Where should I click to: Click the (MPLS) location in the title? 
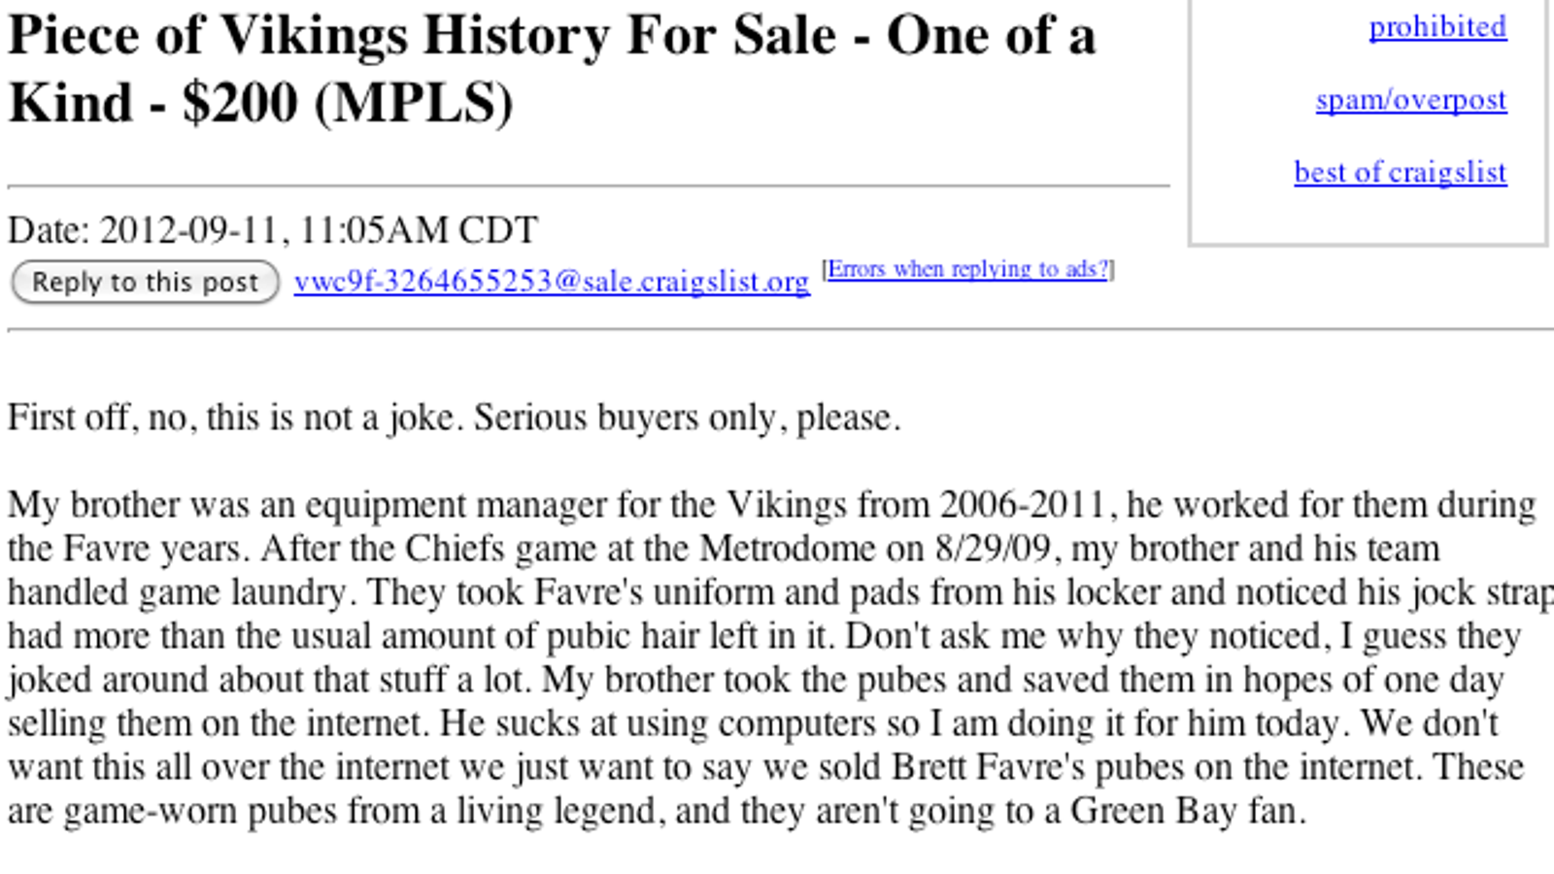pos(414,103)
